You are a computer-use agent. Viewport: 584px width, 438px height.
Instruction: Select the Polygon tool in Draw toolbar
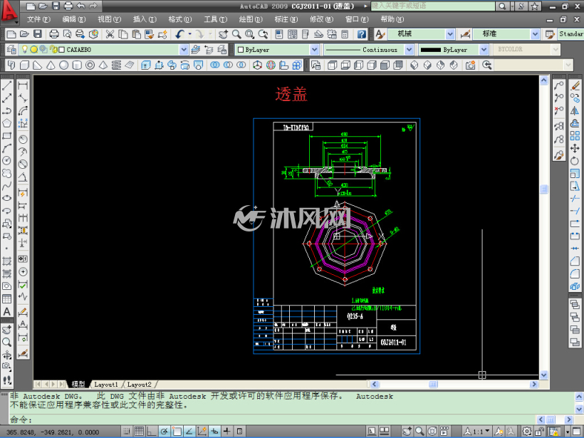[6, 123]
